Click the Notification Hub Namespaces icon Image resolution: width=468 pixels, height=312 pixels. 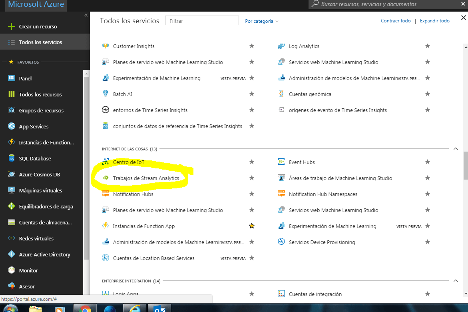(x=281, y=194)
